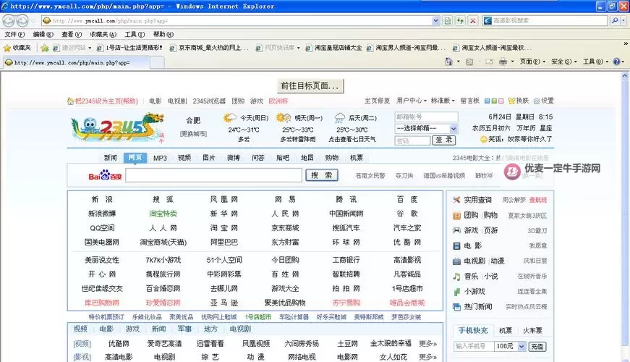Click the 热门新闻 news icon in sidebar
The width and height of the screenshot is (630, 362).
[456, 307]
